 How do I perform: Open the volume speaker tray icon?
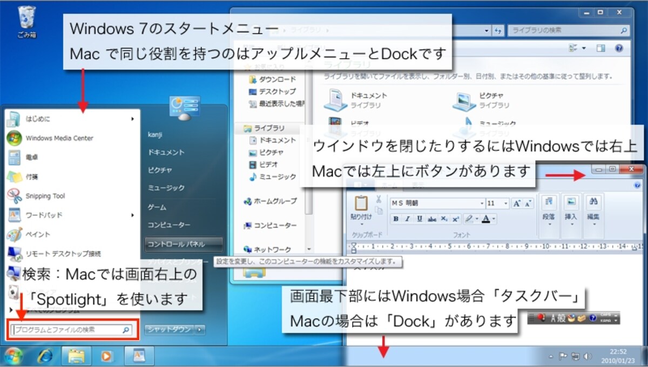588,357
